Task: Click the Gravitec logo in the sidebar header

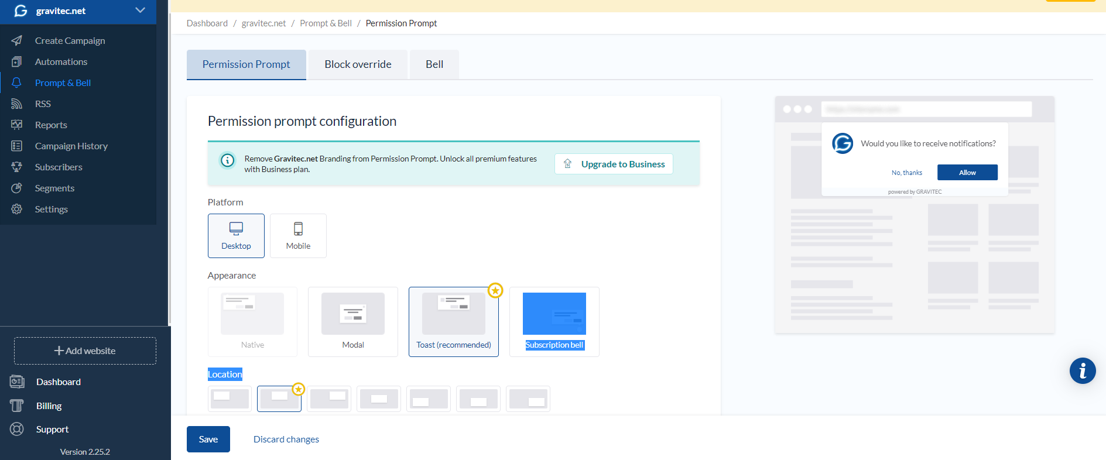Action: (20, 11)
